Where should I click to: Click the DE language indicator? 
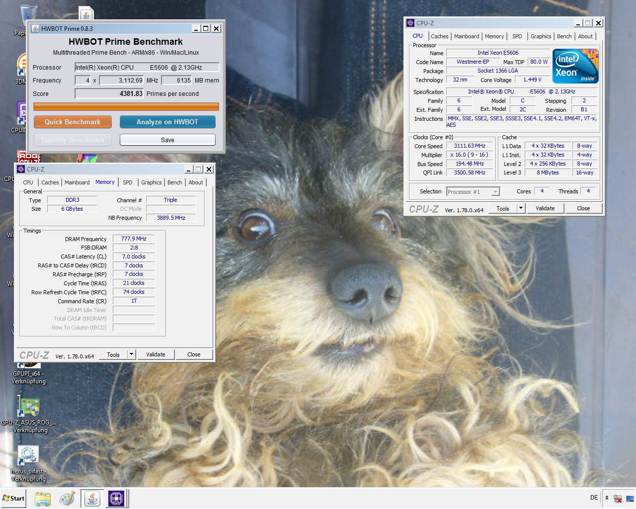click(594, 498)
